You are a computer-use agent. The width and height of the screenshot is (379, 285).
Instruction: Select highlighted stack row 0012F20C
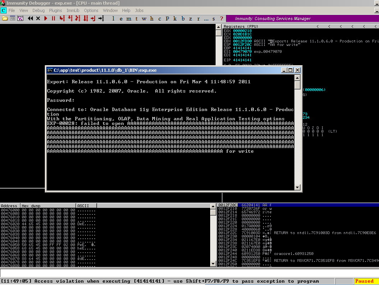[298, 205]
